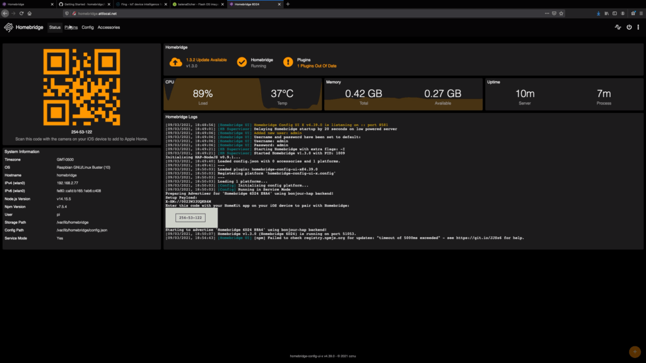This screenshot has height=363, width=646.
Task: Go back with the browser back arrow
Action: pyautogui.click(x=5, y=14)
